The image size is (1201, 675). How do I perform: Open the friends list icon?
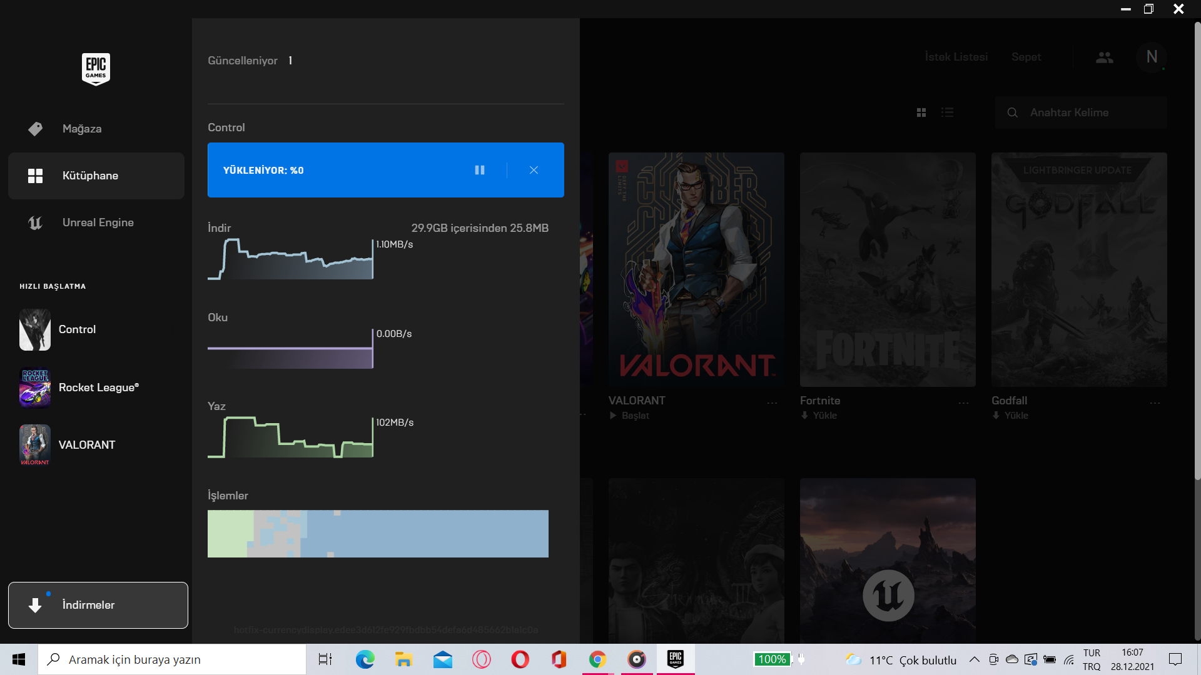coord(1105,57)
